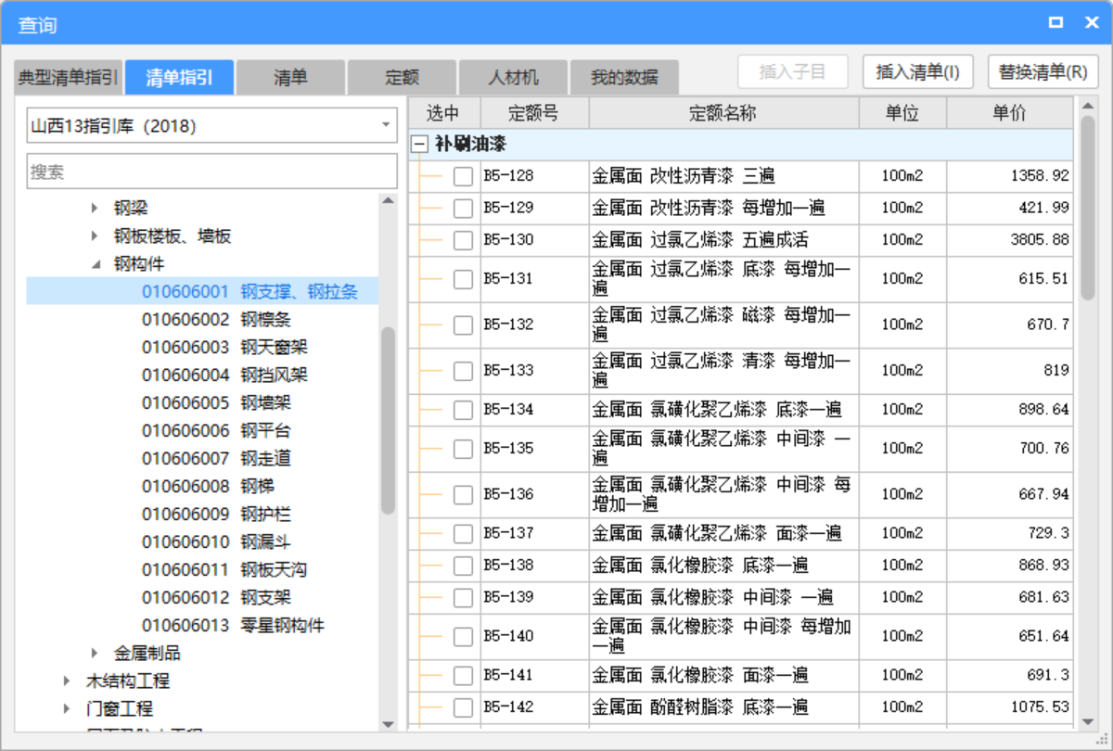Click 金属面 酚醛树脂漆 底漆一遍 cell
Viewport: 1113px width, 751px height.
coord(723,707)
